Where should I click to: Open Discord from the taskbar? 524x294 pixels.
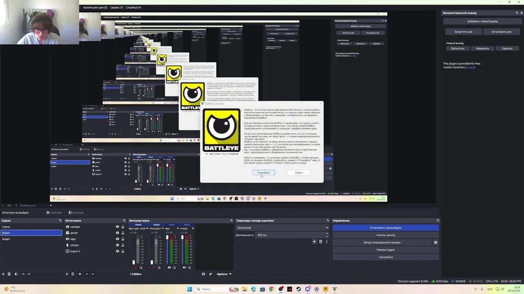[307, 289]
